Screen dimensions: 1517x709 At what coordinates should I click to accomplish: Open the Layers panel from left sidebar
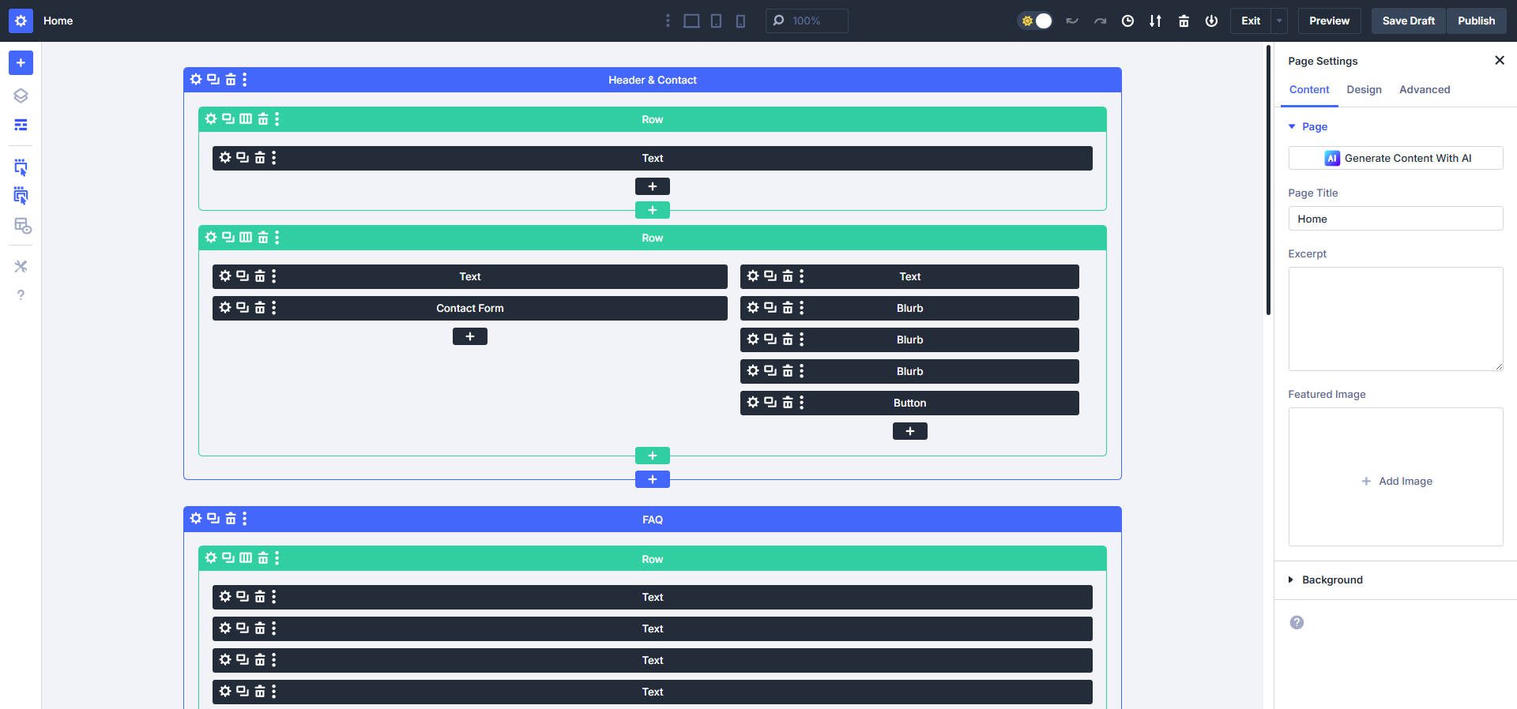point(21,96)
